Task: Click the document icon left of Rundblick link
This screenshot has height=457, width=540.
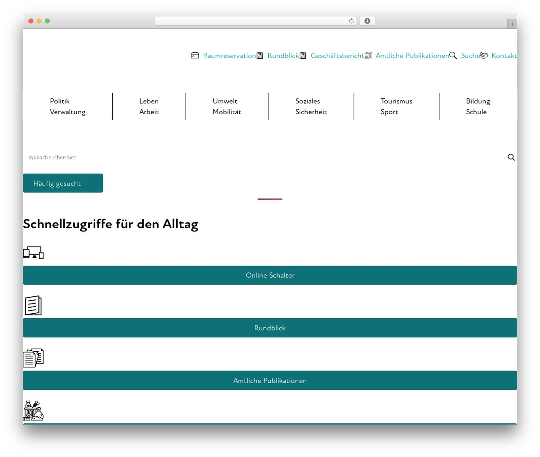Action: 260,56
